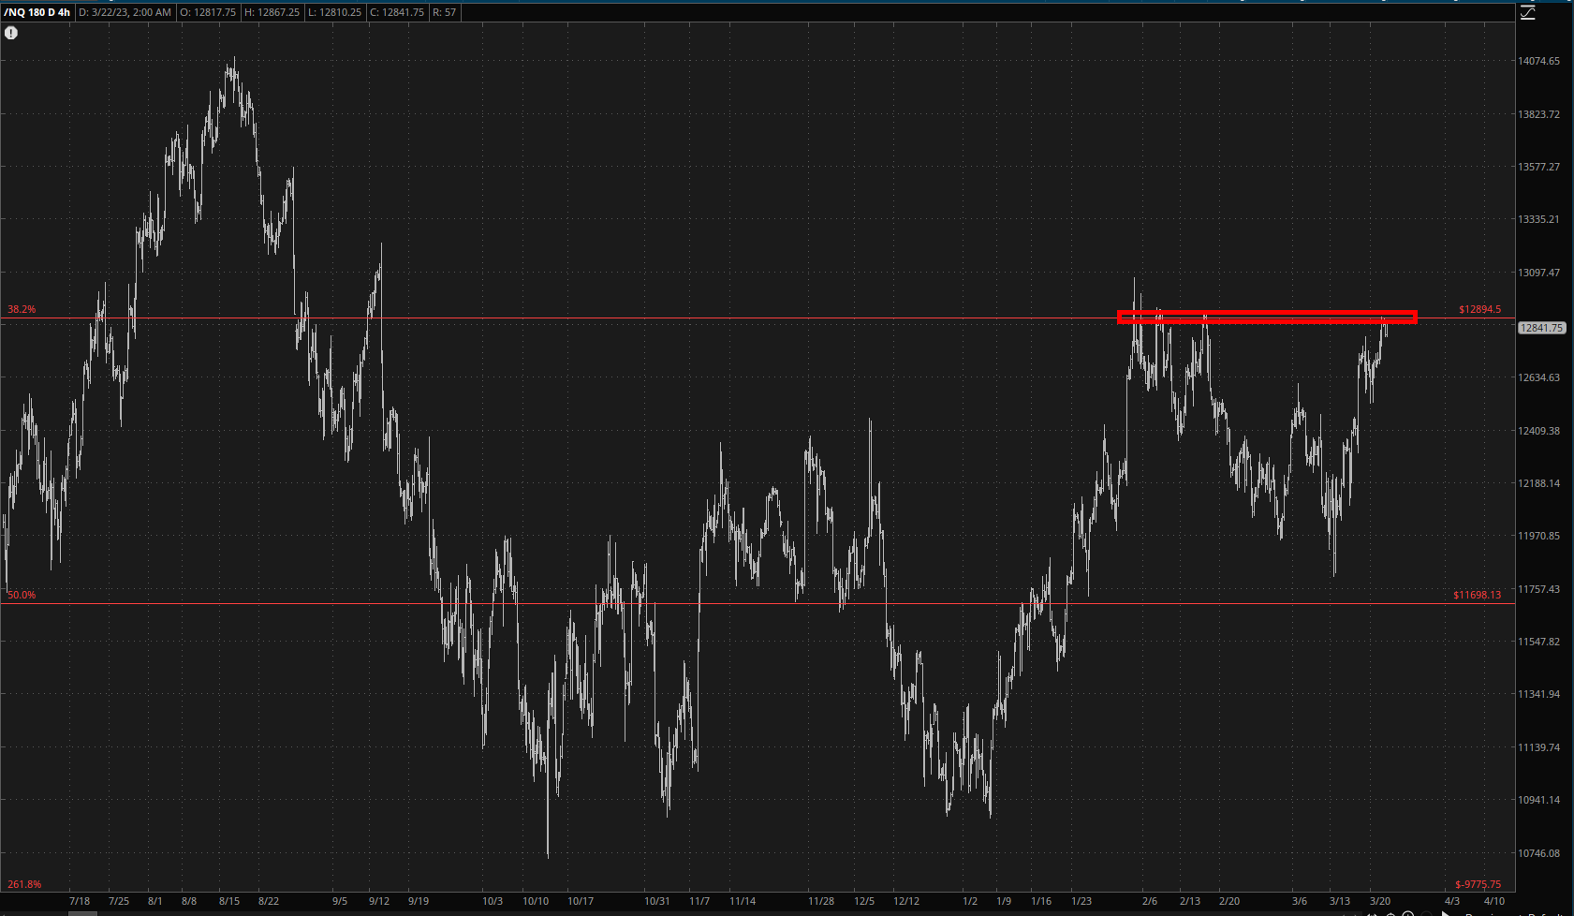This screenshot has height=916, width=1574.
Task: Click 11547.82 on the price axis
Action: coord(1538,642)
